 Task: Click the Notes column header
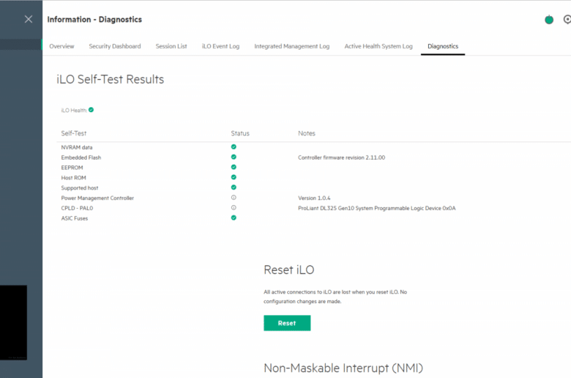pyautogui.click(x=307, y=133)
